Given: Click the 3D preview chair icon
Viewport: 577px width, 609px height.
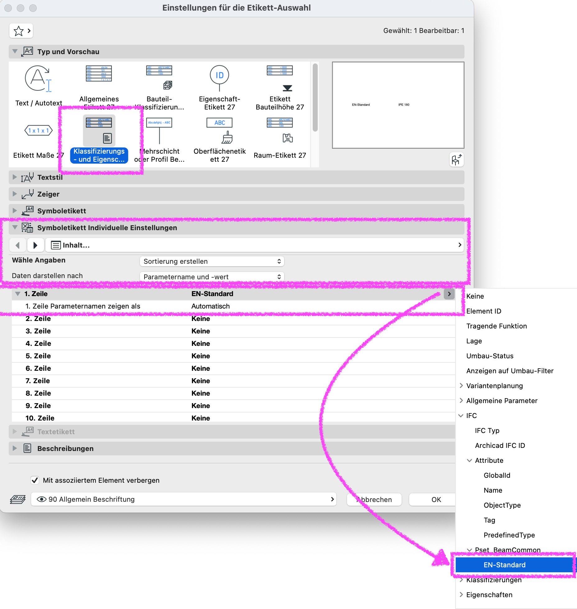Looking at the screenshot, I should (456, 160).
